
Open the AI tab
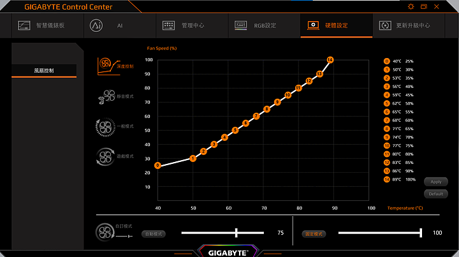point(120,26)
